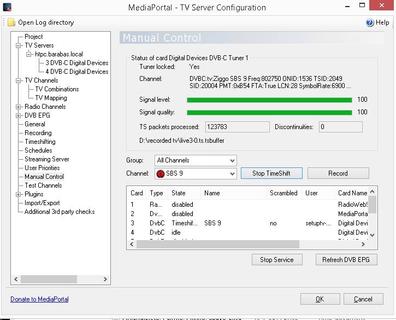This screenshot has width=396, height=320.
Task: Select the Project tree item
Action: (x=33, y=37)
